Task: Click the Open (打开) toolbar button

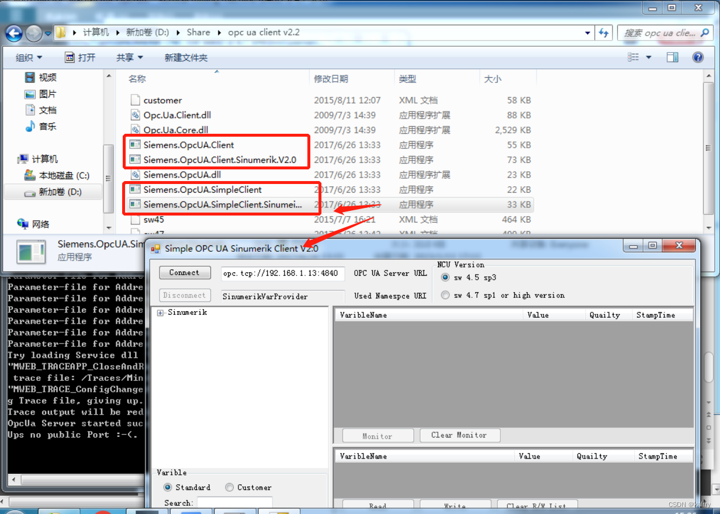Action: click(x=79, y=57)
